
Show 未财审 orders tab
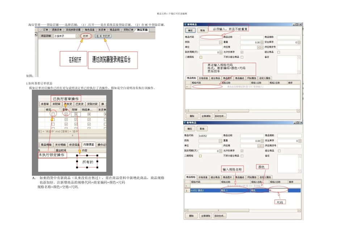(56, 104)
